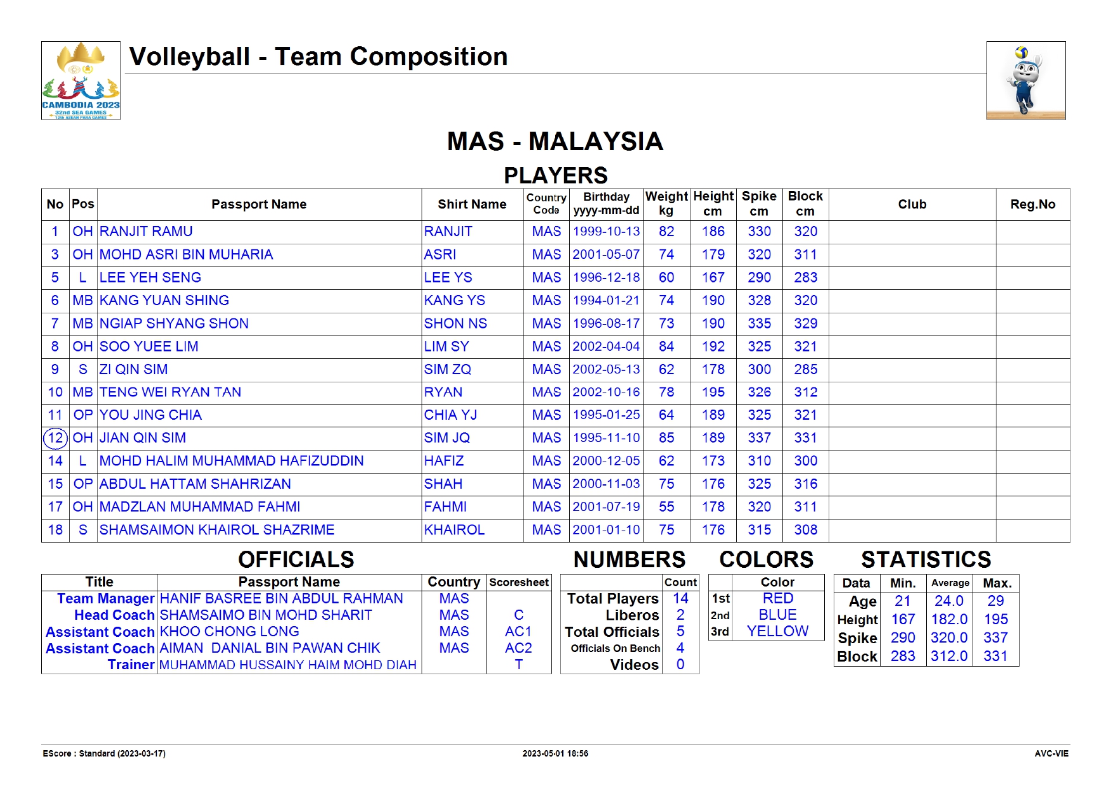The height and width of the screenshot is (785, 1111).
Task: Click birthday '1994-01-21'
Action: (606, 300)
